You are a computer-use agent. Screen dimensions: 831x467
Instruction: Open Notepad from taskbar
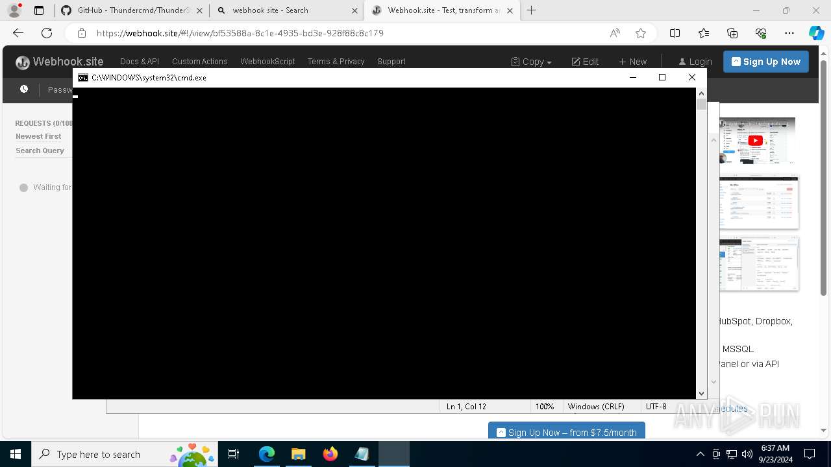[x=362, y=454]
